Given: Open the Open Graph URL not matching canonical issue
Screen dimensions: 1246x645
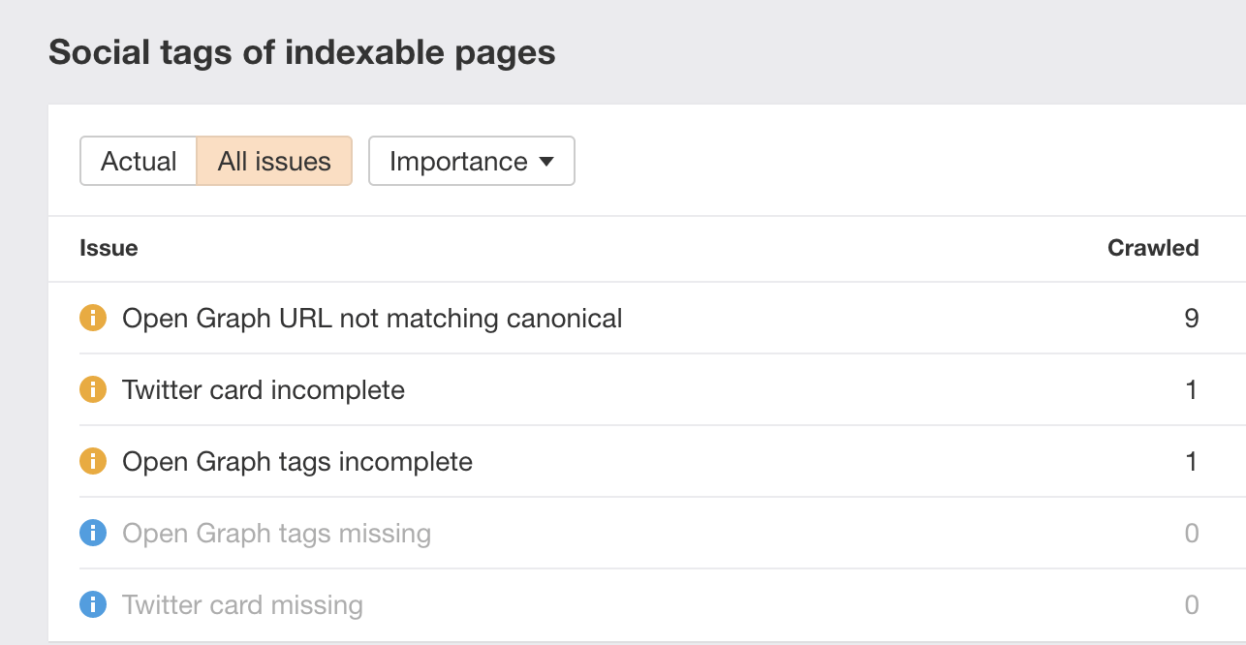Looking at the screenshot, I should point(372,318).
